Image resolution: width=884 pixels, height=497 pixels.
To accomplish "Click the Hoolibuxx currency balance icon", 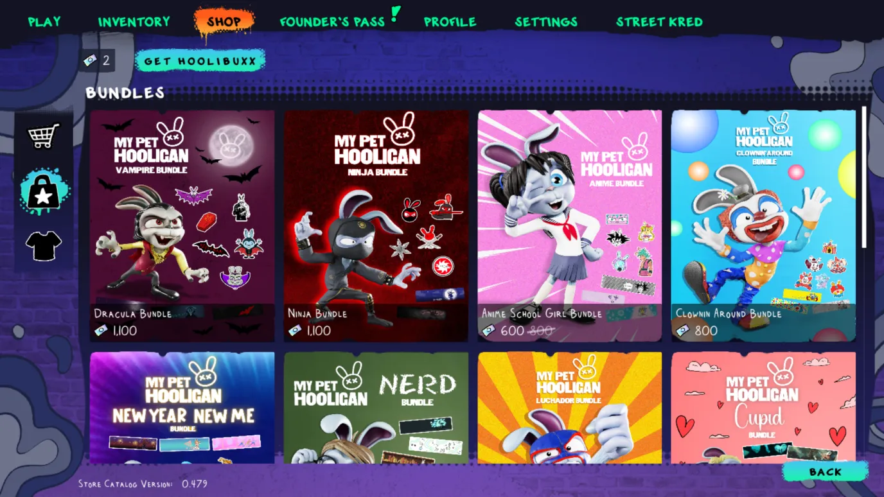I will point(90,60).
